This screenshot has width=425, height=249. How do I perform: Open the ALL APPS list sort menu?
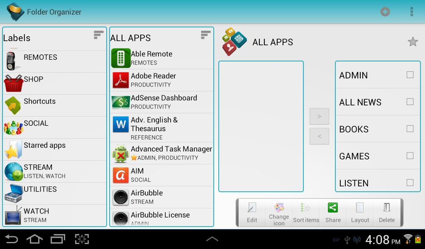pyautogui.click(x=205, y=35)
